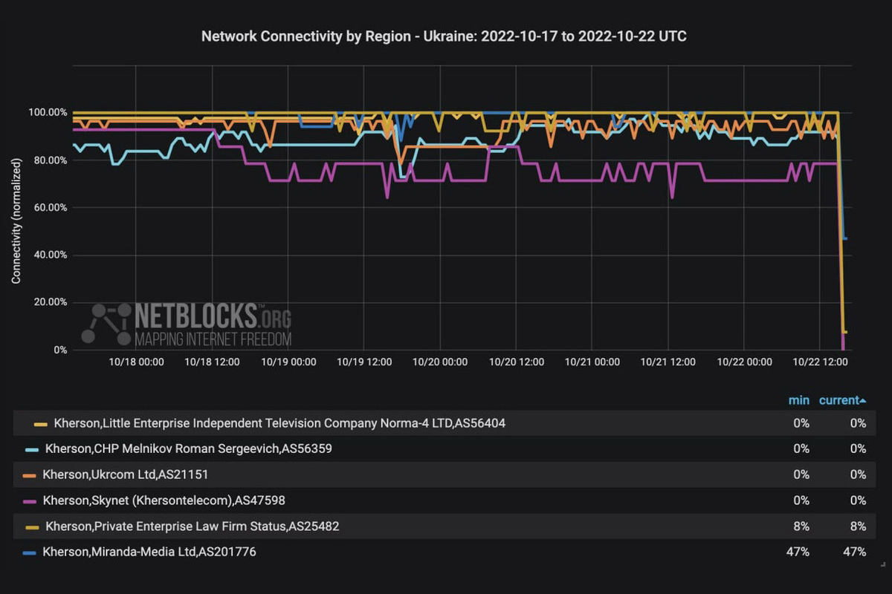
Task: Click the 10/20 00:00 time axis label
Action: click(x=439, y=362)
